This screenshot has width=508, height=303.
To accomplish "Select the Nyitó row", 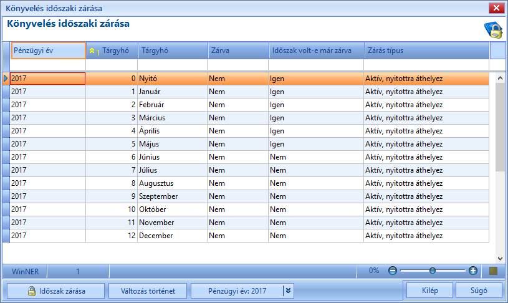I will tap(249, 79).
